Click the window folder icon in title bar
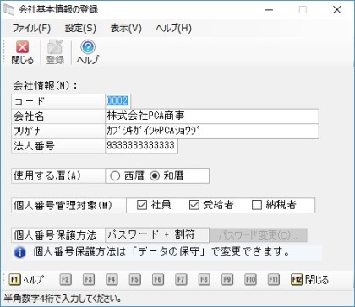The image size is (355, 307). [x=8, y=9]
